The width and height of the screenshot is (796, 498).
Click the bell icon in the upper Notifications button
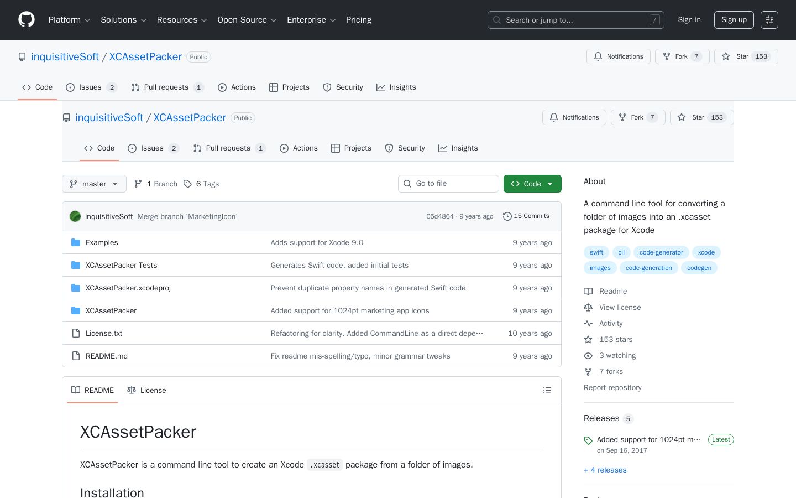(598, 56)
